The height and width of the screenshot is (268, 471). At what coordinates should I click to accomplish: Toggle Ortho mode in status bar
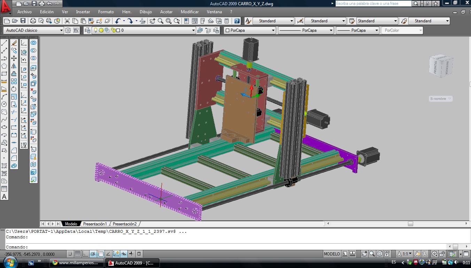point(85,254)
